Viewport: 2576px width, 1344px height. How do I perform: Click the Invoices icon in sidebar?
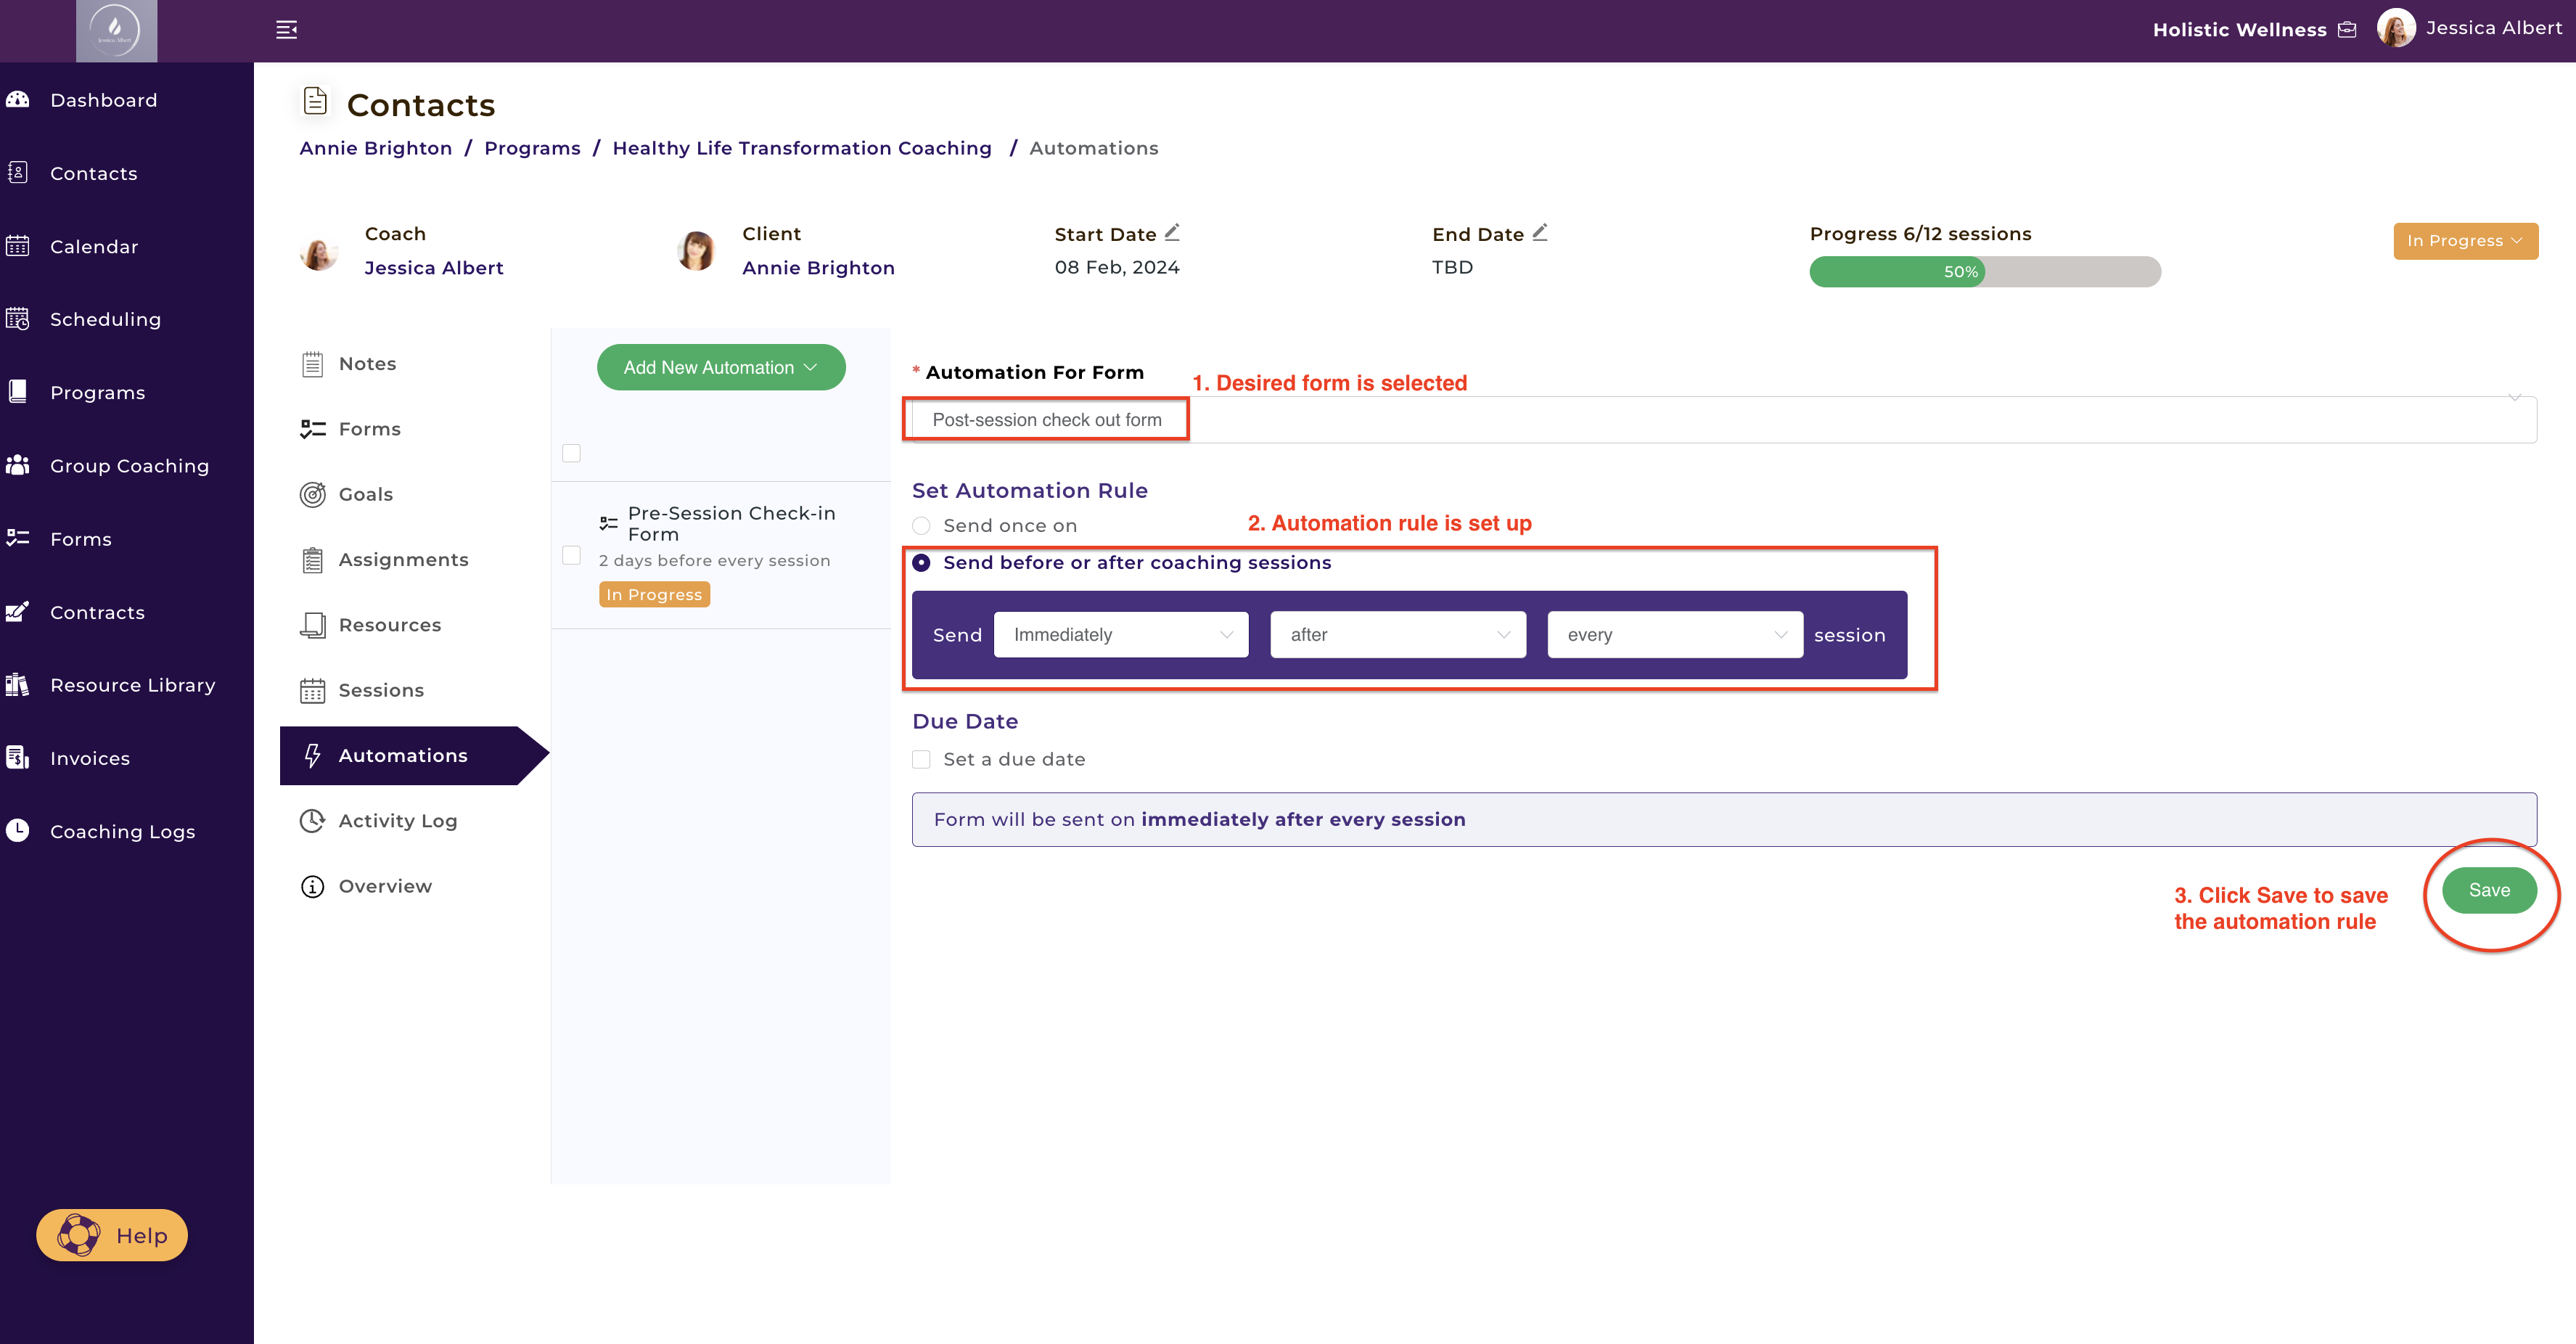point(18,758)
